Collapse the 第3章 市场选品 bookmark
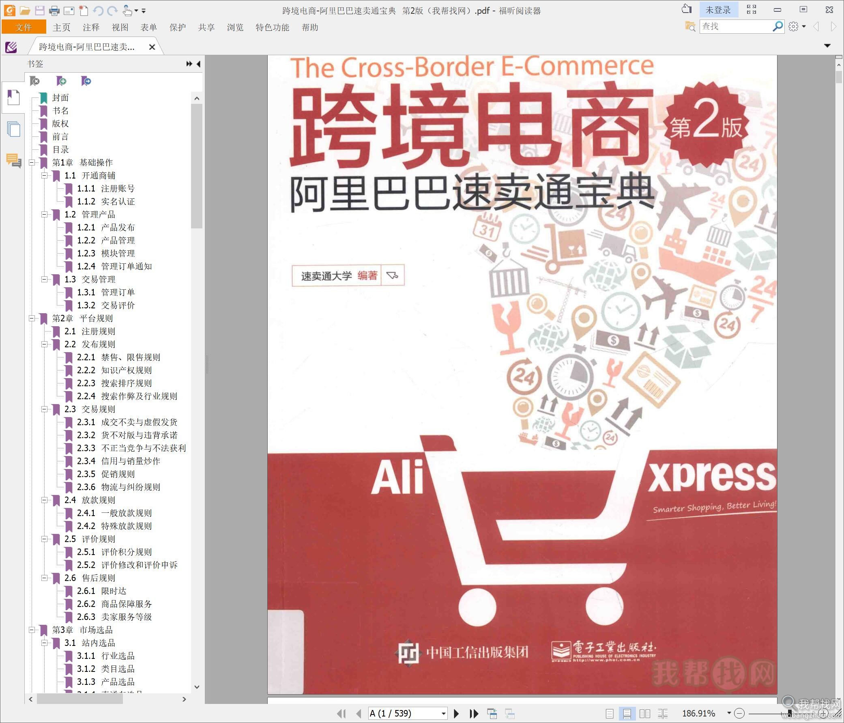 click(x=32, y=630)
